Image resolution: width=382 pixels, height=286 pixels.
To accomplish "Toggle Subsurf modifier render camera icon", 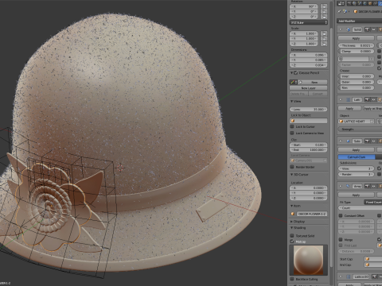I will pos(367,141).
